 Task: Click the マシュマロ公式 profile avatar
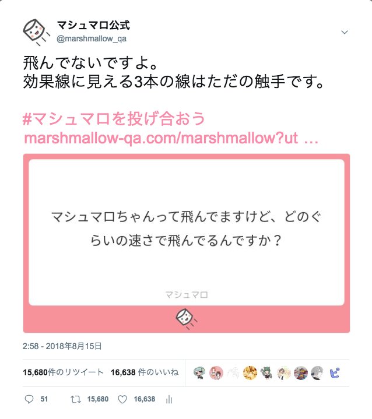tap(36, 32)
